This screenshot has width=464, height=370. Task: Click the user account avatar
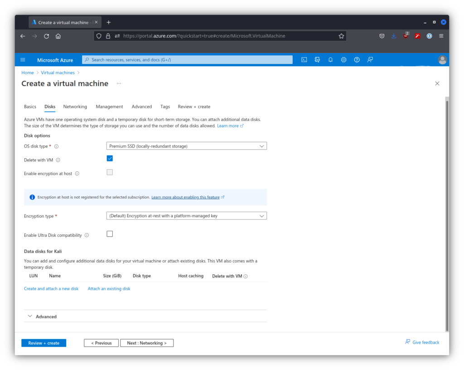[x=442, y=60]
